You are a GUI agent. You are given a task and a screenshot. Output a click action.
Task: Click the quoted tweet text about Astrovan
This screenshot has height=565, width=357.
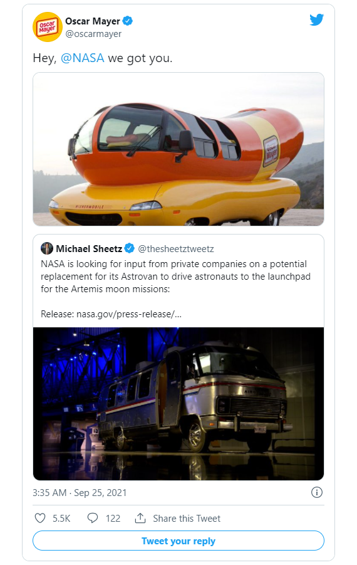click(175, 277)
